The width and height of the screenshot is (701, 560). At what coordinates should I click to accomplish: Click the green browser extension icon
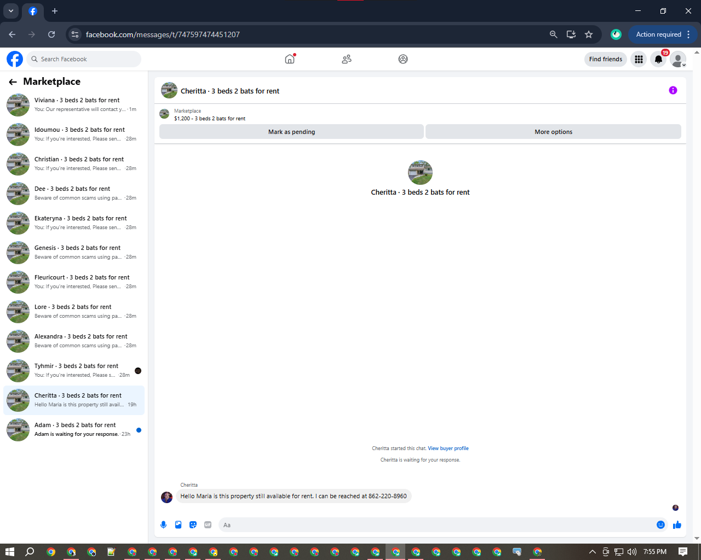tap(616, 34)
